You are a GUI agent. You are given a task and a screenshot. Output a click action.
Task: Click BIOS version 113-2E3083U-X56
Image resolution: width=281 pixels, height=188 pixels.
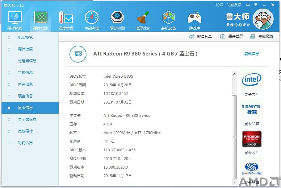[120, 150]
